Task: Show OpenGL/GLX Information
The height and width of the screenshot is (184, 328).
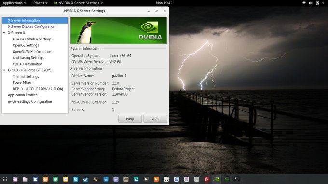Action: point(32,52)
